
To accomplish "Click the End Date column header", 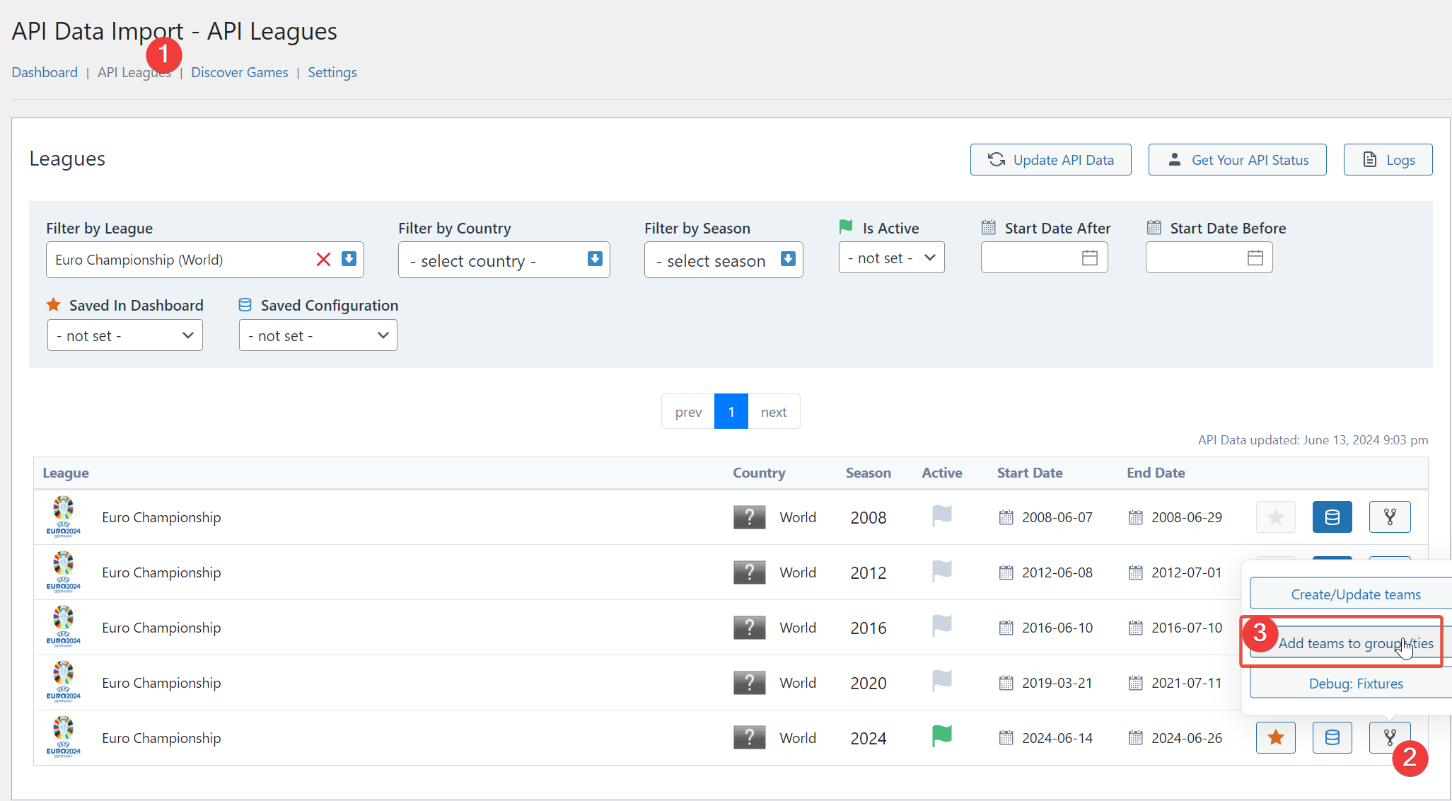I will pyautogui.click(x=1156, y=473).
